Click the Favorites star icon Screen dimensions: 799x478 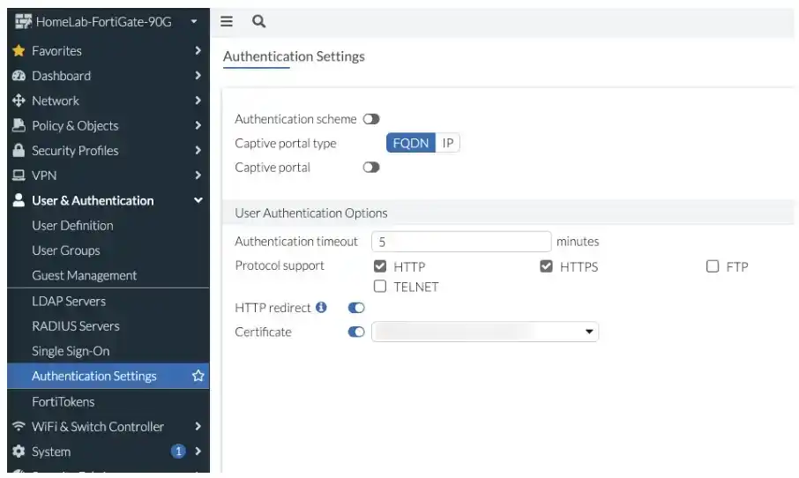click(19, 51)
